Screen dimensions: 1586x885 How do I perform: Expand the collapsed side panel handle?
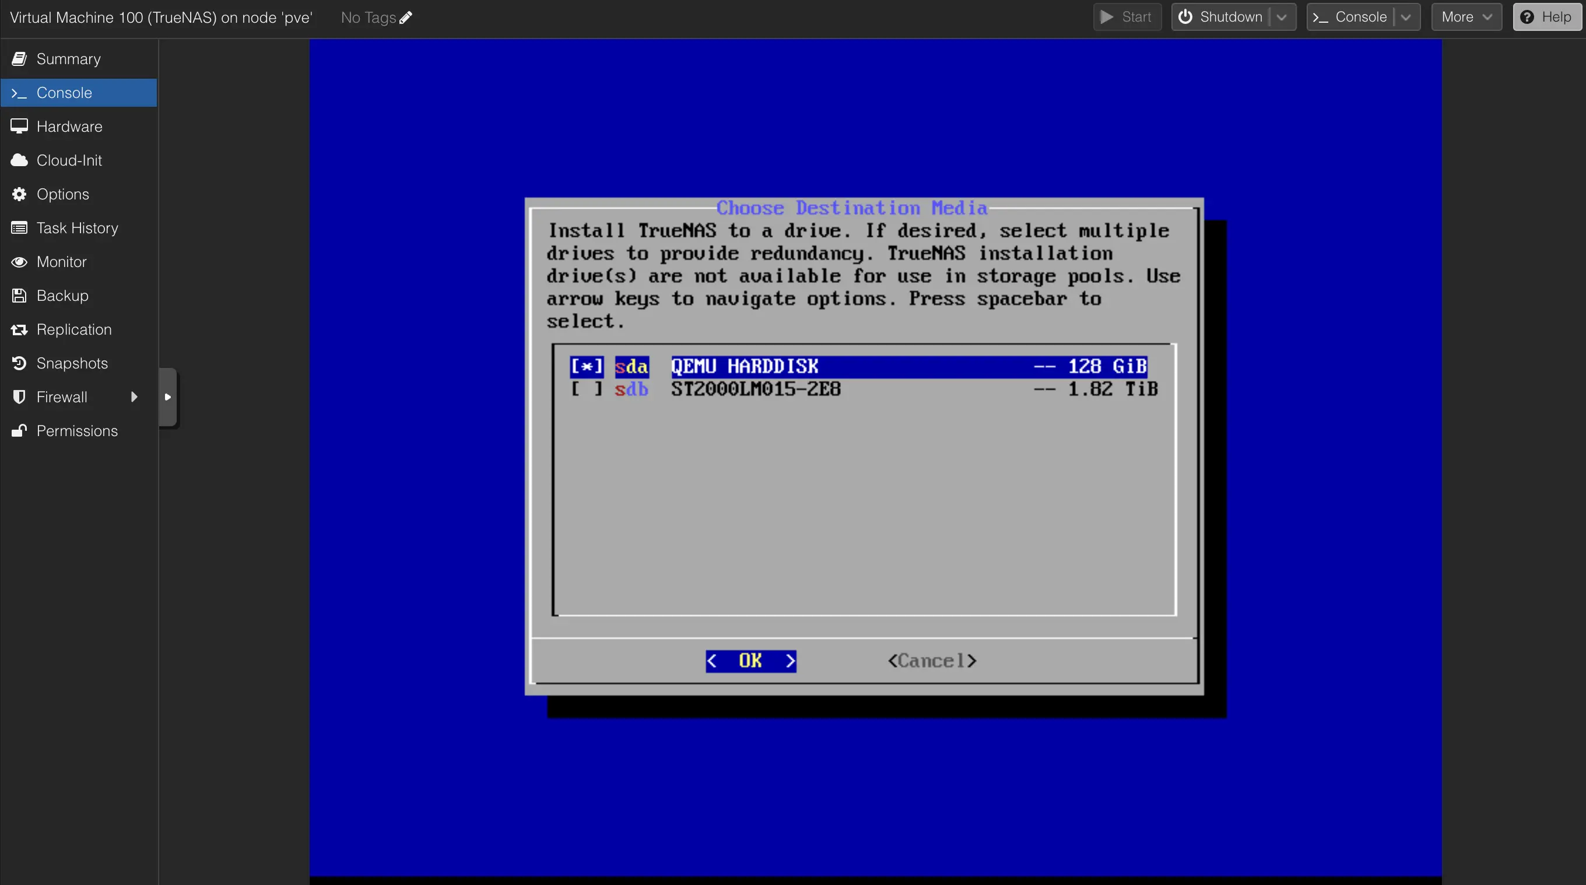168,398
